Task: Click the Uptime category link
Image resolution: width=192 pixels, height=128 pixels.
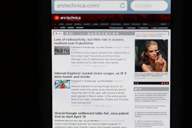Action: 75,83
